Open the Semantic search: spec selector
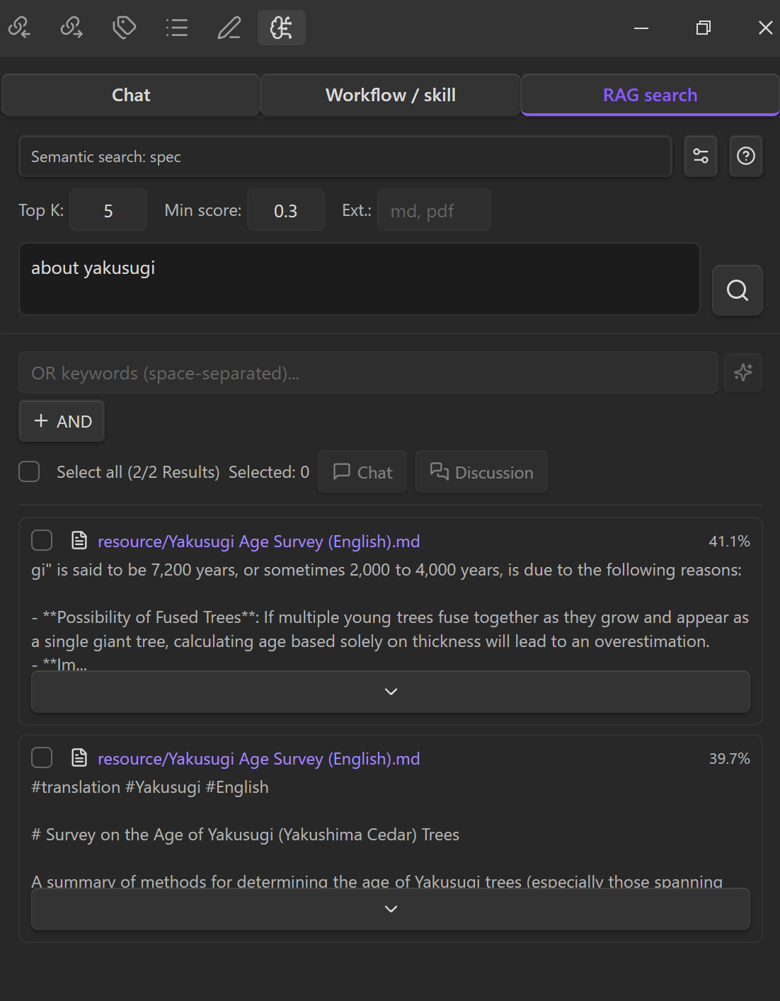This screenshot has width=780, height=1001. 345,156
